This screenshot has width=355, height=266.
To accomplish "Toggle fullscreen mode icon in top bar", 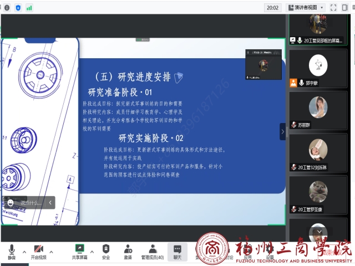I will tap(334, 7).
